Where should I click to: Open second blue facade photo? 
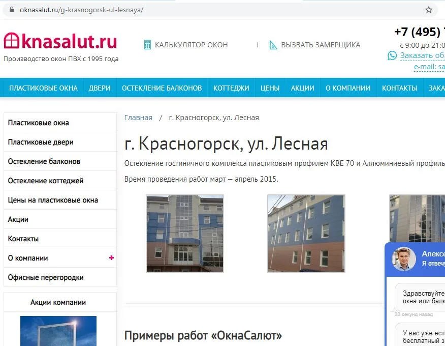pos(306,234)
